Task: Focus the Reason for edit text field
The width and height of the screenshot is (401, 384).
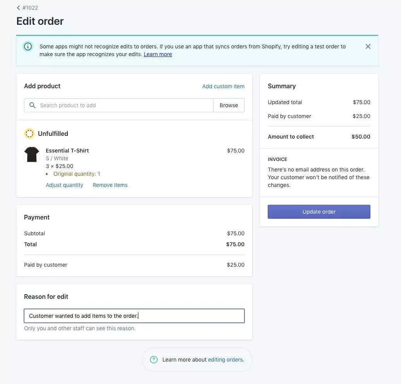Action: coord(134,316)
